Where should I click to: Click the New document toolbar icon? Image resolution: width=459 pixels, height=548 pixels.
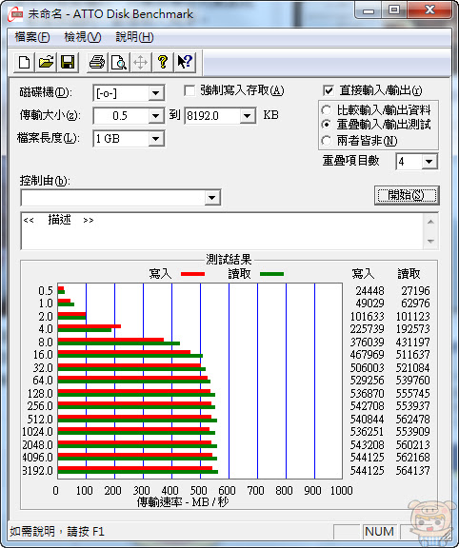click(24, 63)
